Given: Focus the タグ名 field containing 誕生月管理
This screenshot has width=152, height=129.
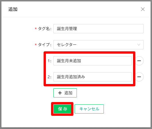Looking at the screenshot, I should point(98,29).
